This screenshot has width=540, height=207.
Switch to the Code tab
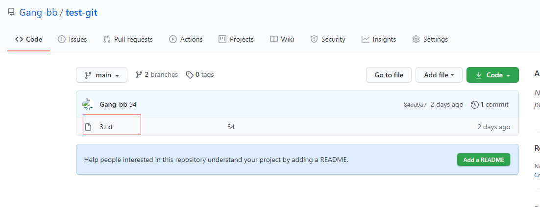pyautogui.click(x=28, y=39)
